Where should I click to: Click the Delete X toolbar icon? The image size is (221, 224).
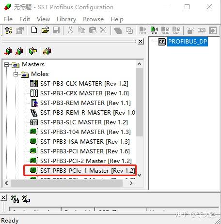coord(103,30)
